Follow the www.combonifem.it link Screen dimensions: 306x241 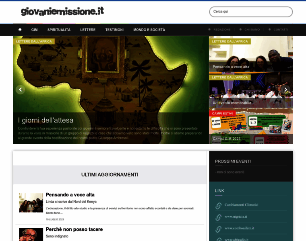pos(239,228)
